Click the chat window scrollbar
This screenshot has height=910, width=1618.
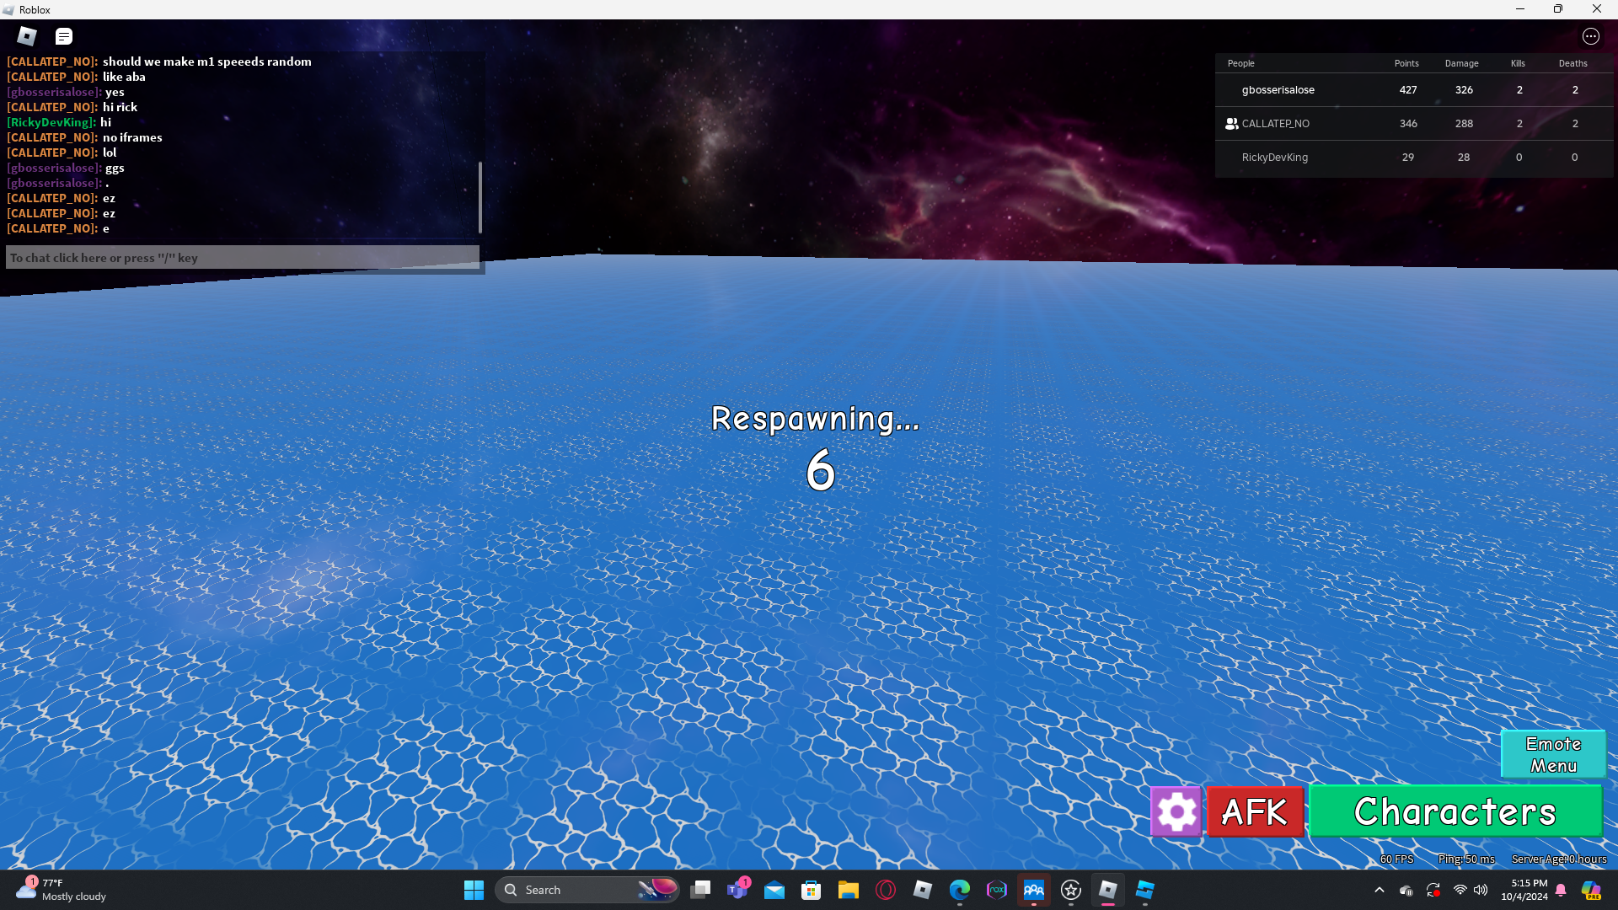(x=480, y=197)
